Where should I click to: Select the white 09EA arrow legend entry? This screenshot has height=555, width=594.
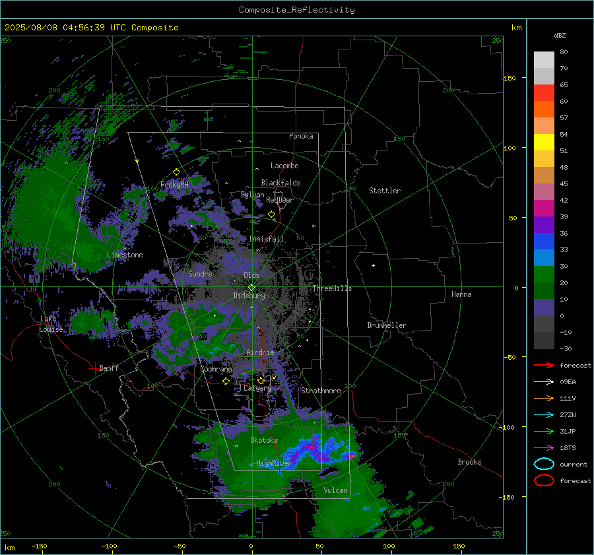click(x=544, y=381)
